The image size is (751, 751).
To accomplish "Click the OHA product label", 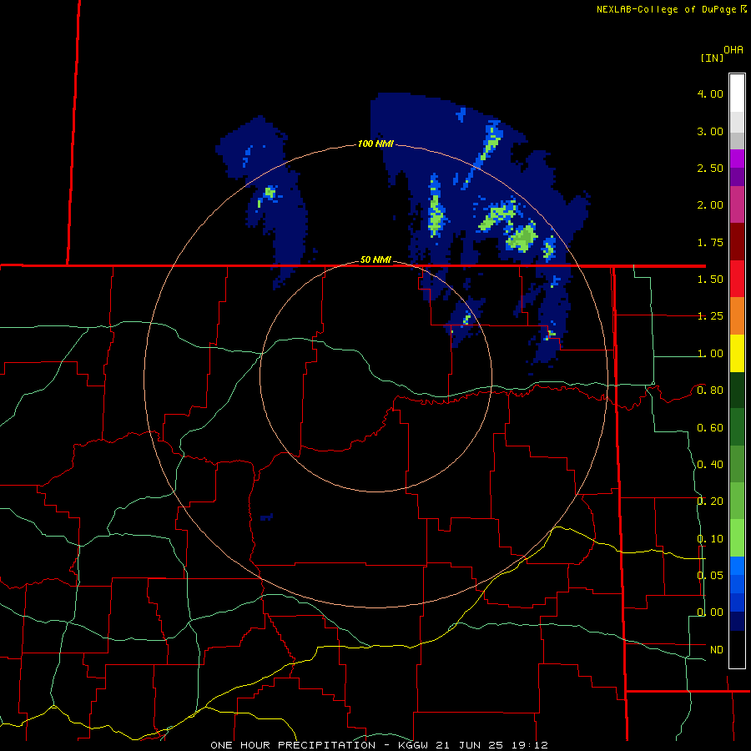I will pos(733,50).
